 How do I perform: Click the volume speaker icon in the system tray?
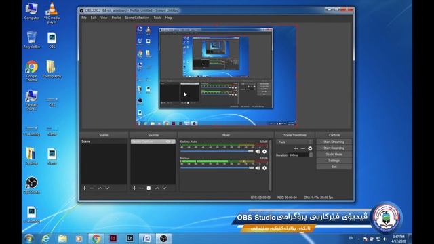pos(385,239)
